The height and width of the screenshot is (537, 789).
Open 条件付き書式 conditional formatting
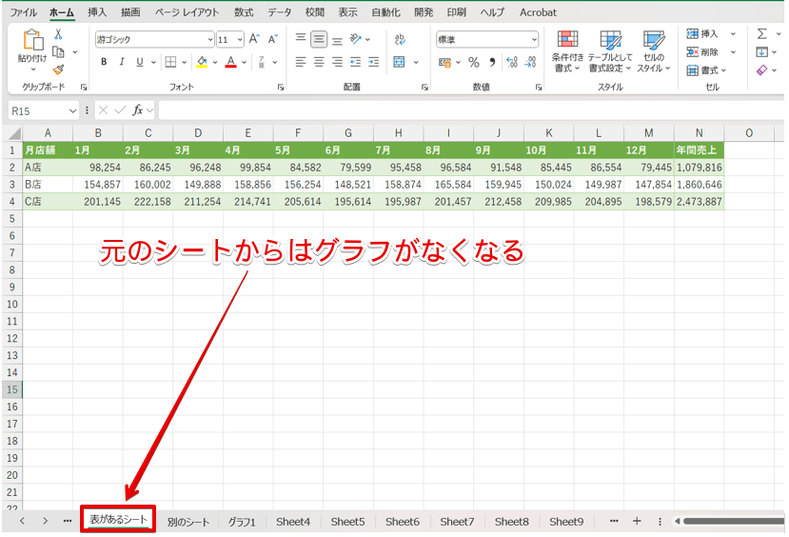[567, 51]
